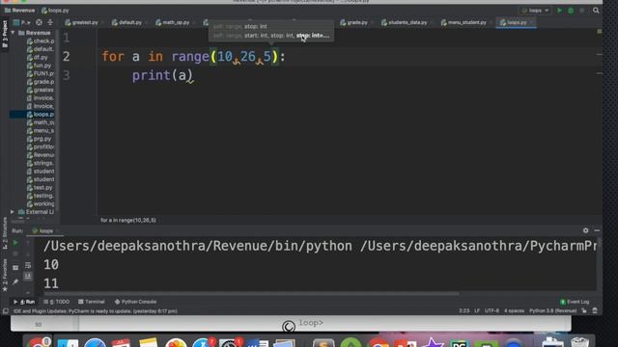Open the Python Console tool window
Image resolution: width=618 pixels, height=347 pixels.
[135, 302]
